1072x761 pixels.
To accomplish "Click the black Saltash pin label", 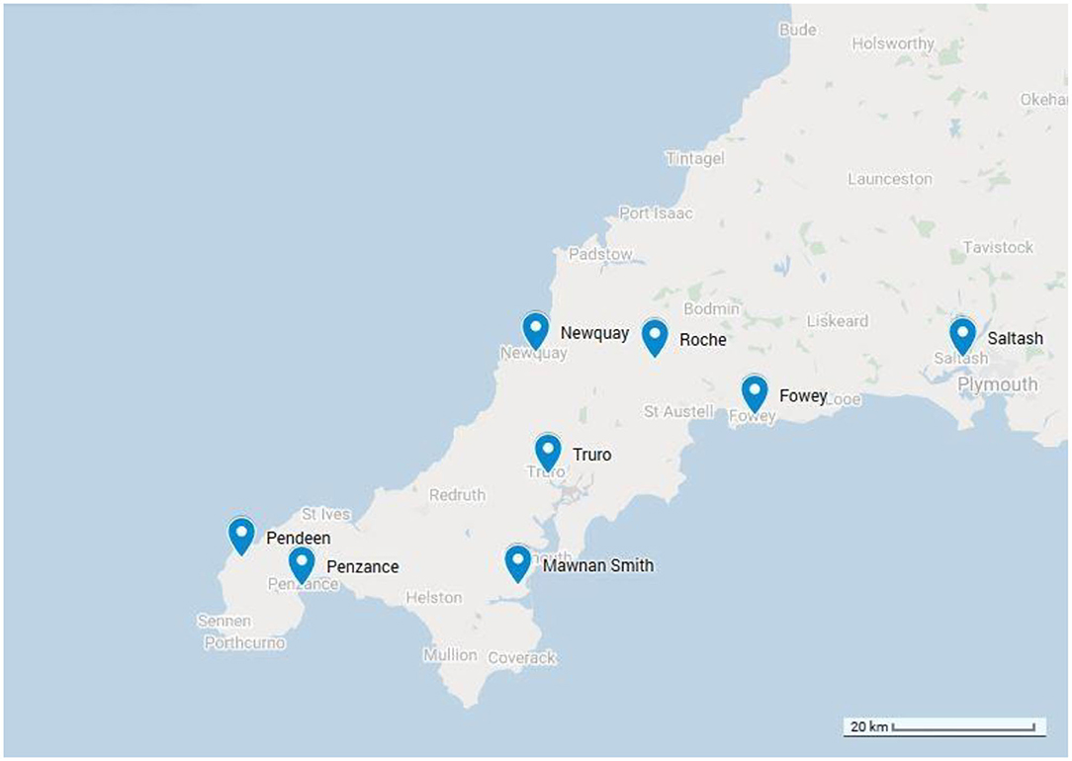I will (x=1016, y=338).
